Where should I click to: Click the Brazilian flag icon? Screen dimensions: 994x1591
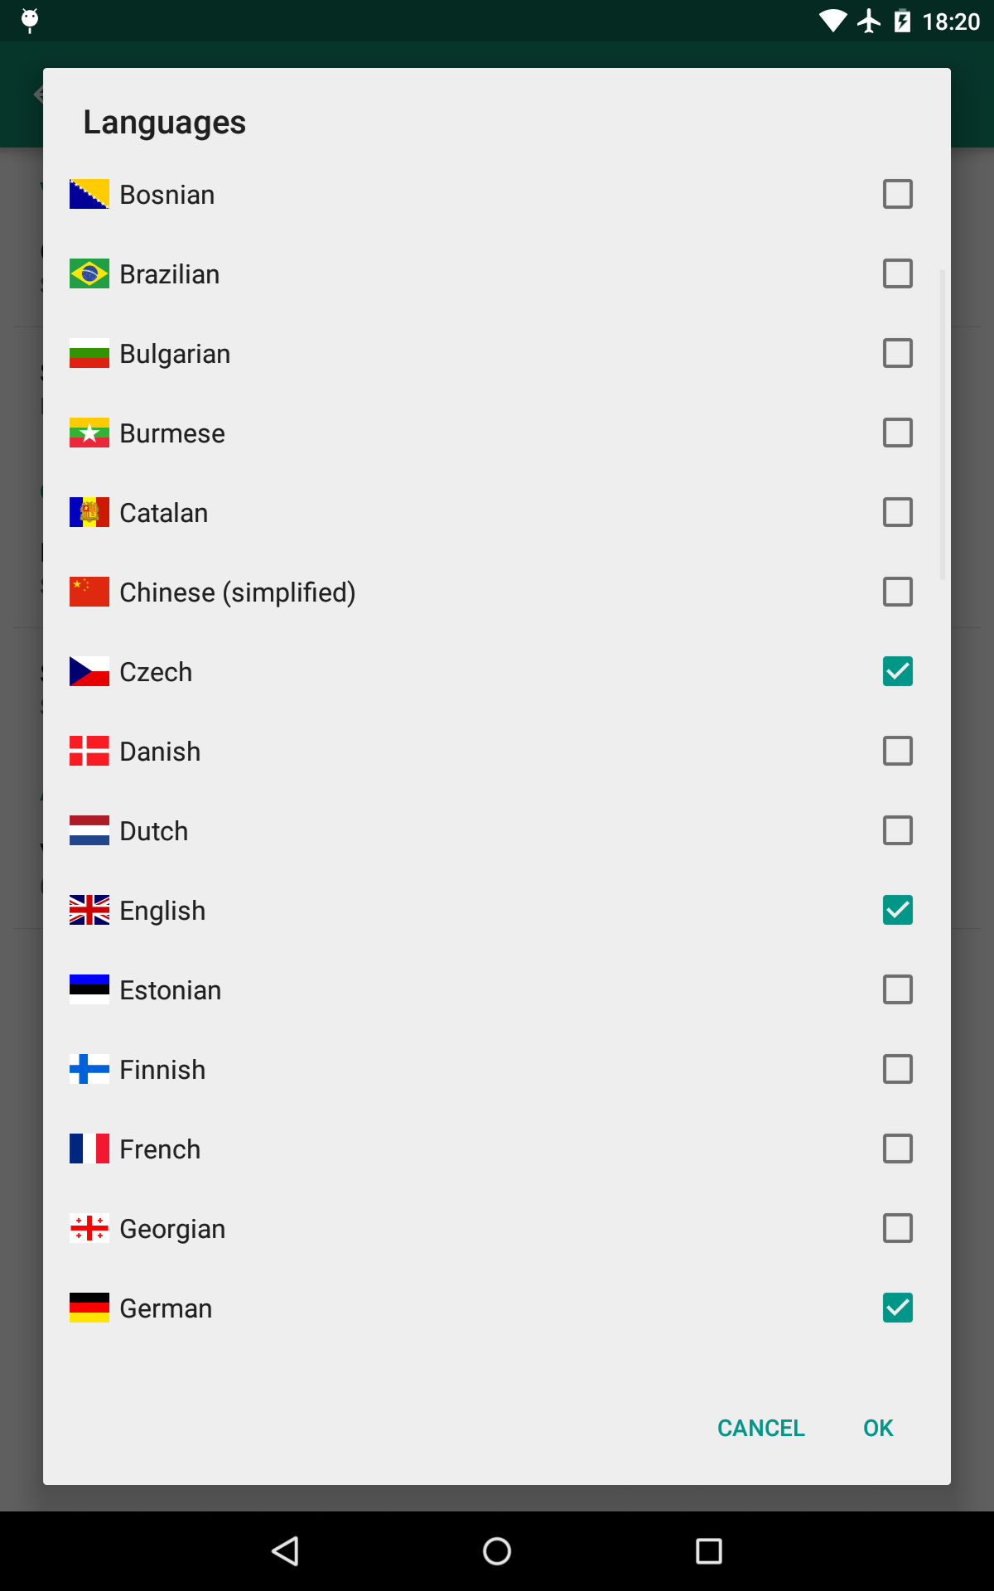[89, 273]
